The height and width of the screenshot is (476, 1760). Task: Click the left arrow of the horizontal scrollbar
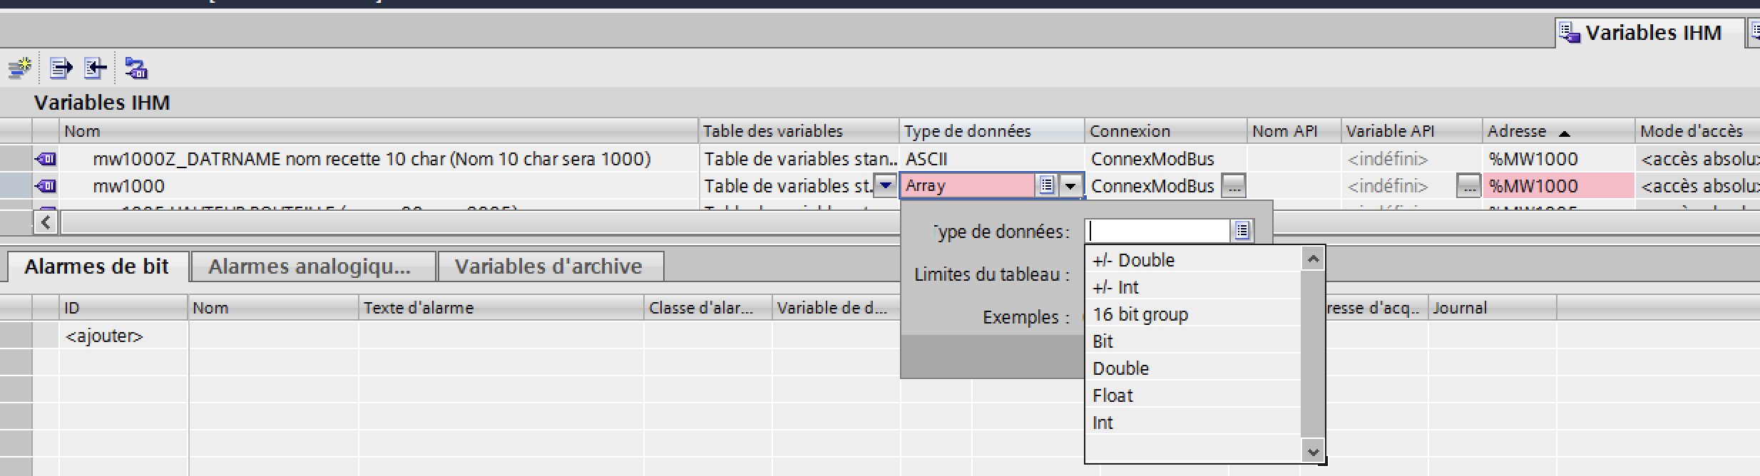pyautogui.click(x=46, y=223)
